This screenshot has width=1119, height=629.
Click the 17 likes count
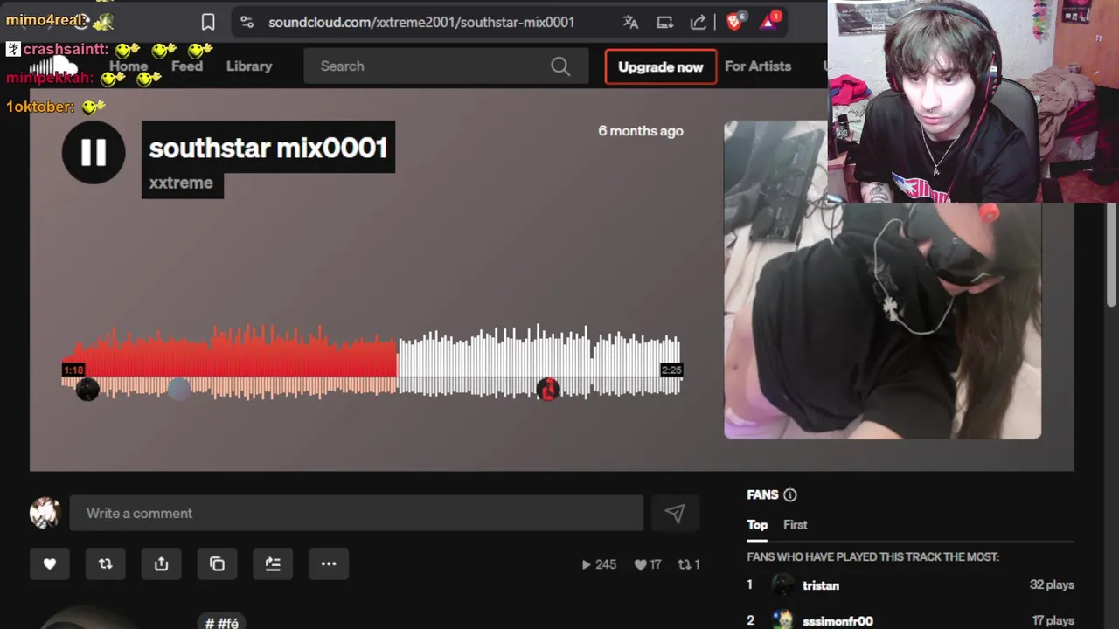pos(648,564)
